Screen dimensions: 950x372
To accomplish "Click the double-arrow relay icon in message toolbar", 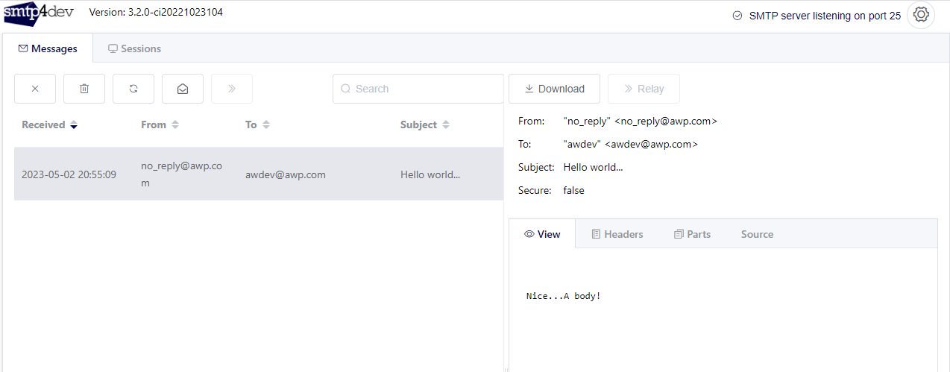I will point(232,89).
